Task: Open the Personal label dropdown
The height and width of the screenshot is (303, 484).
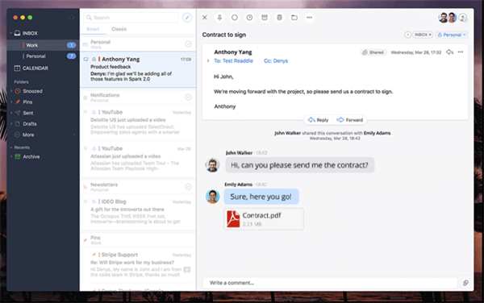Action: point(452,35)
